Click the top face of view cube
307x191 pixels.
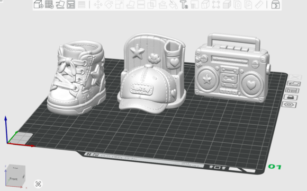(16, 168)
